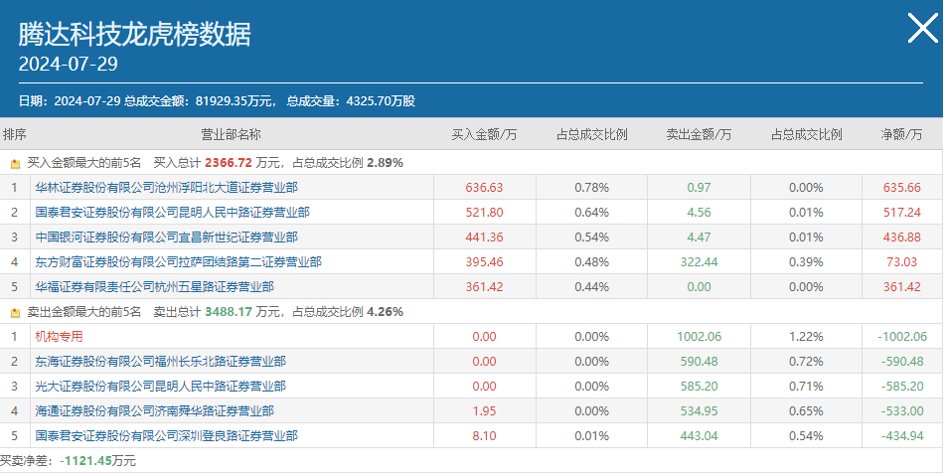Select buy amount 636.63

[484, 188]
